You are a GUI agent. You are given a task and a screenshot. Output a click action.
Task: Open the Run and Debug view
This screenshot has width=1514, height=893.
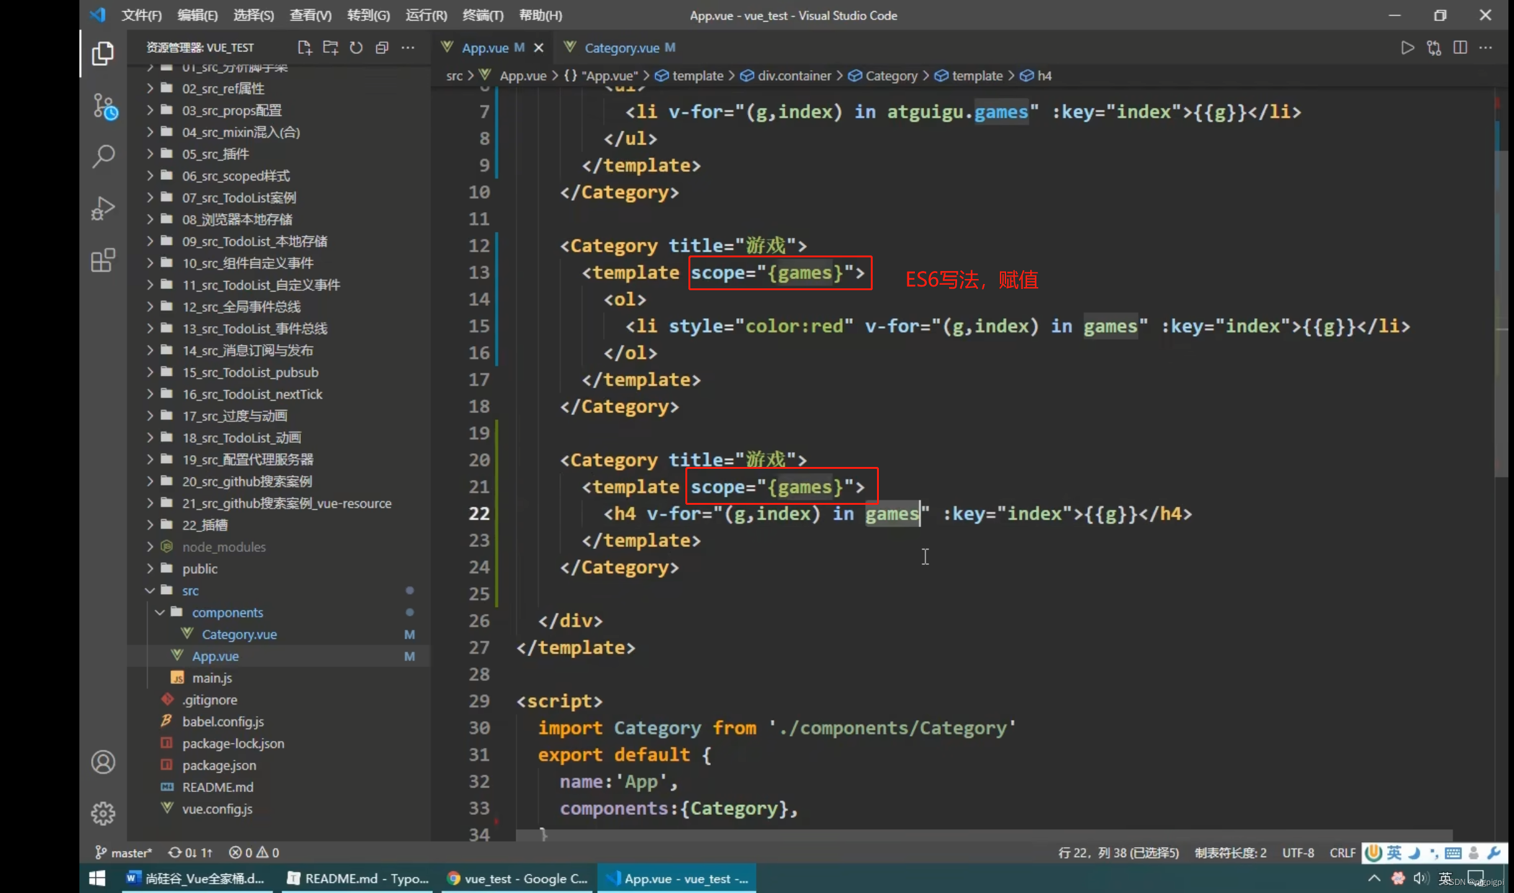tap(103, 208)
